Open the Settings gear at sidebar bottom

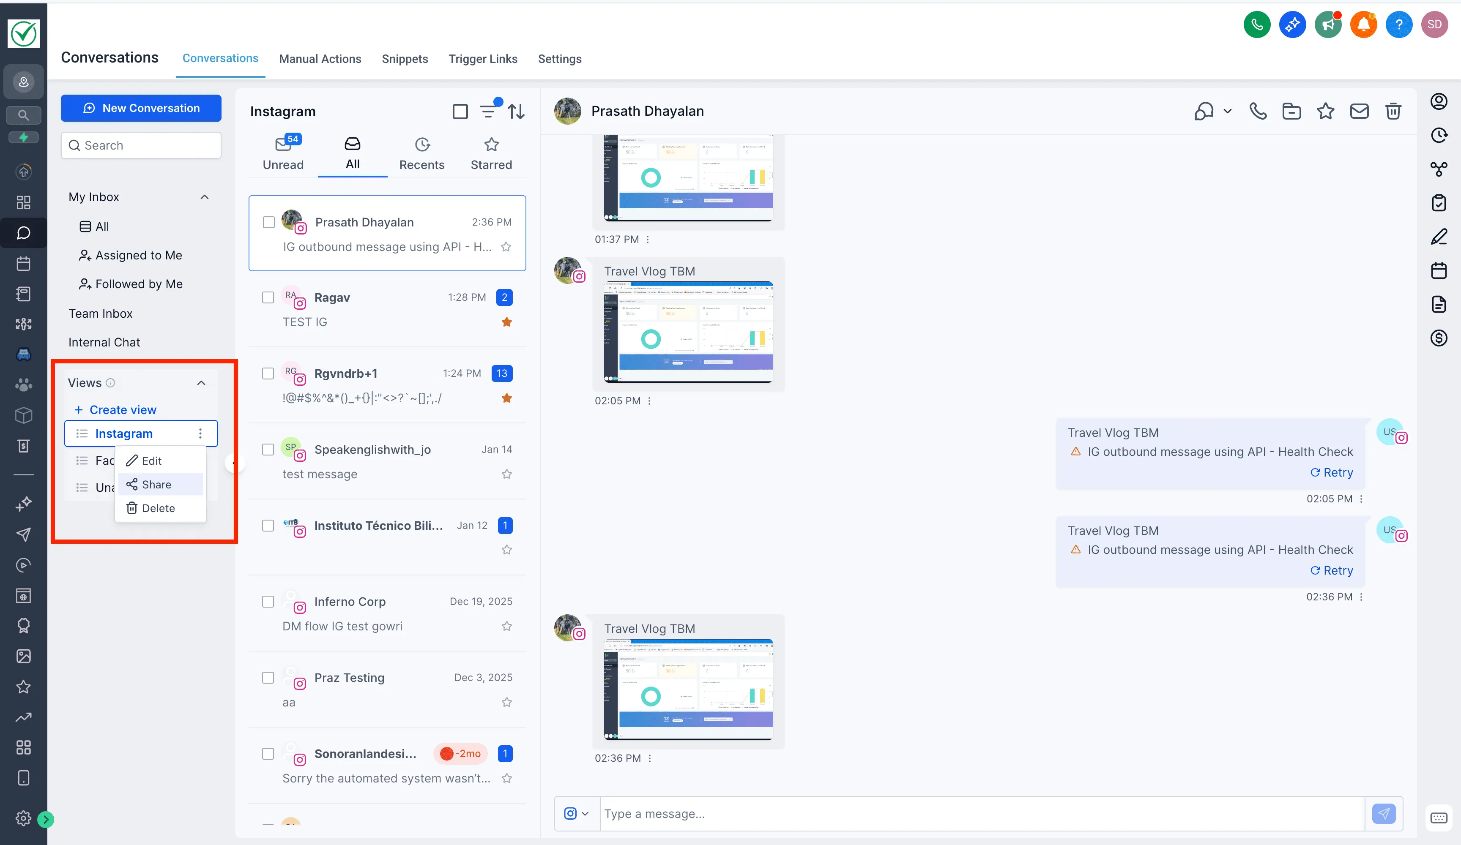23,819
